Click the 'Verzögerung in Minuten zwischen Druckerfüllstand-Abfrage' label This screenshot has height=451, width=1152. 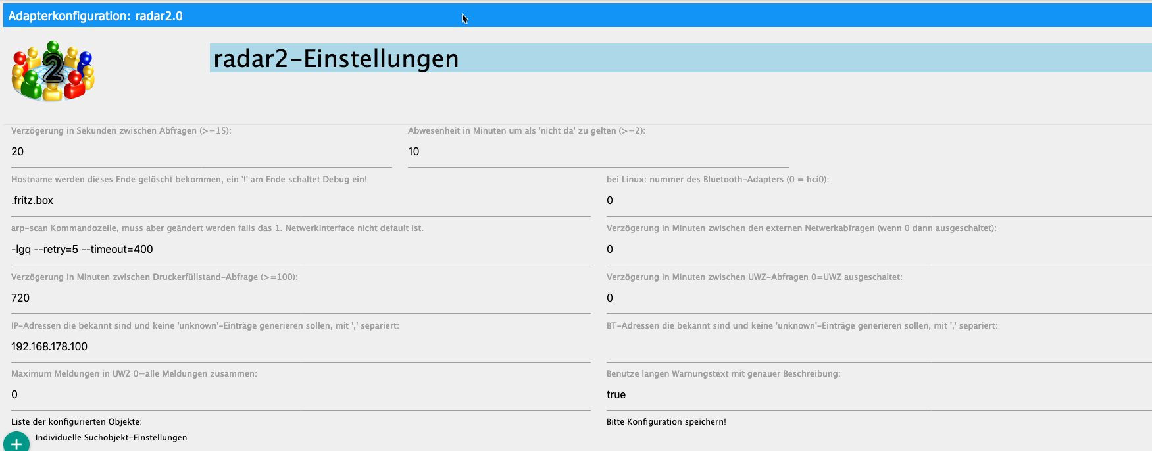point(155,277)
